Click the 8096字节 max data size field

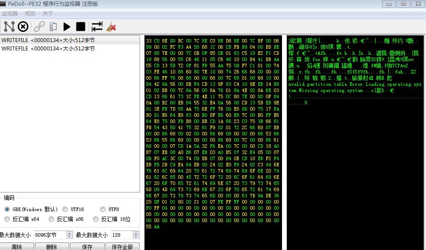pos(50,235)
